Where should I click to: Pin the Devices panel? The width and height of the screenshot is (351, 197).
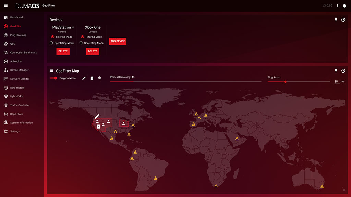[x=336, y=19]
